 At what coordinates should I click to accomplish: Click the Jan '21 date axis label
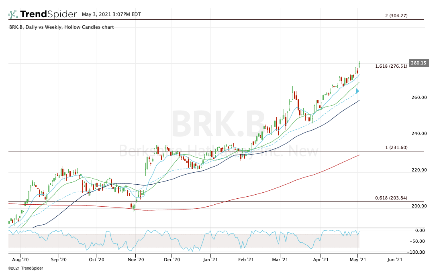210,260
